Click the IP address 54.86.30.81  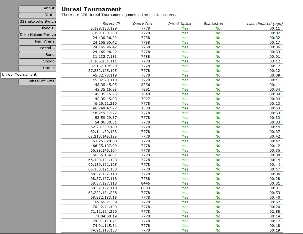[106, 122]
